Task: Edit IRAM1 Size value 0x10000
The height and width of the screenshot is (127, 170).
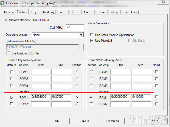Action: tap(142, 97)
